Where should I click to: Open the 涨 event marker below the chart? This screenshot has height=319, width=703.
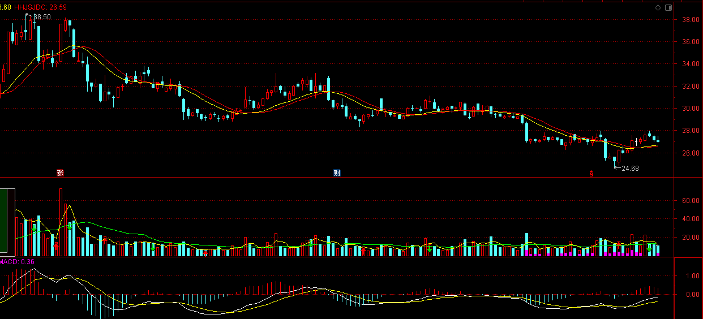click(60, 173)
